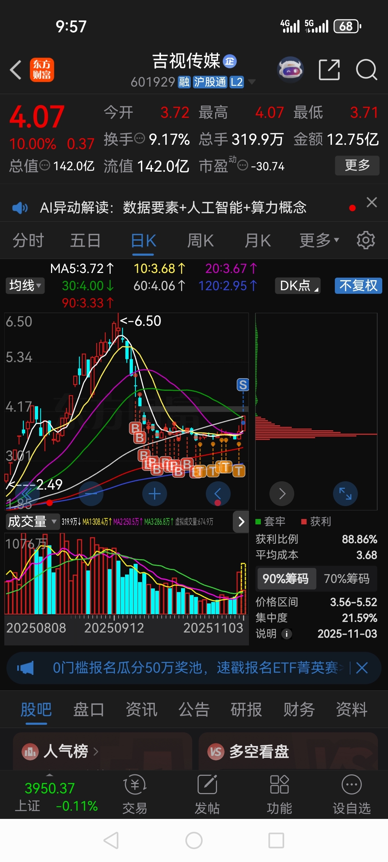Screen dimensions: 388x862
Task: Tap Android home navigation button
Action: pos(194,840)
